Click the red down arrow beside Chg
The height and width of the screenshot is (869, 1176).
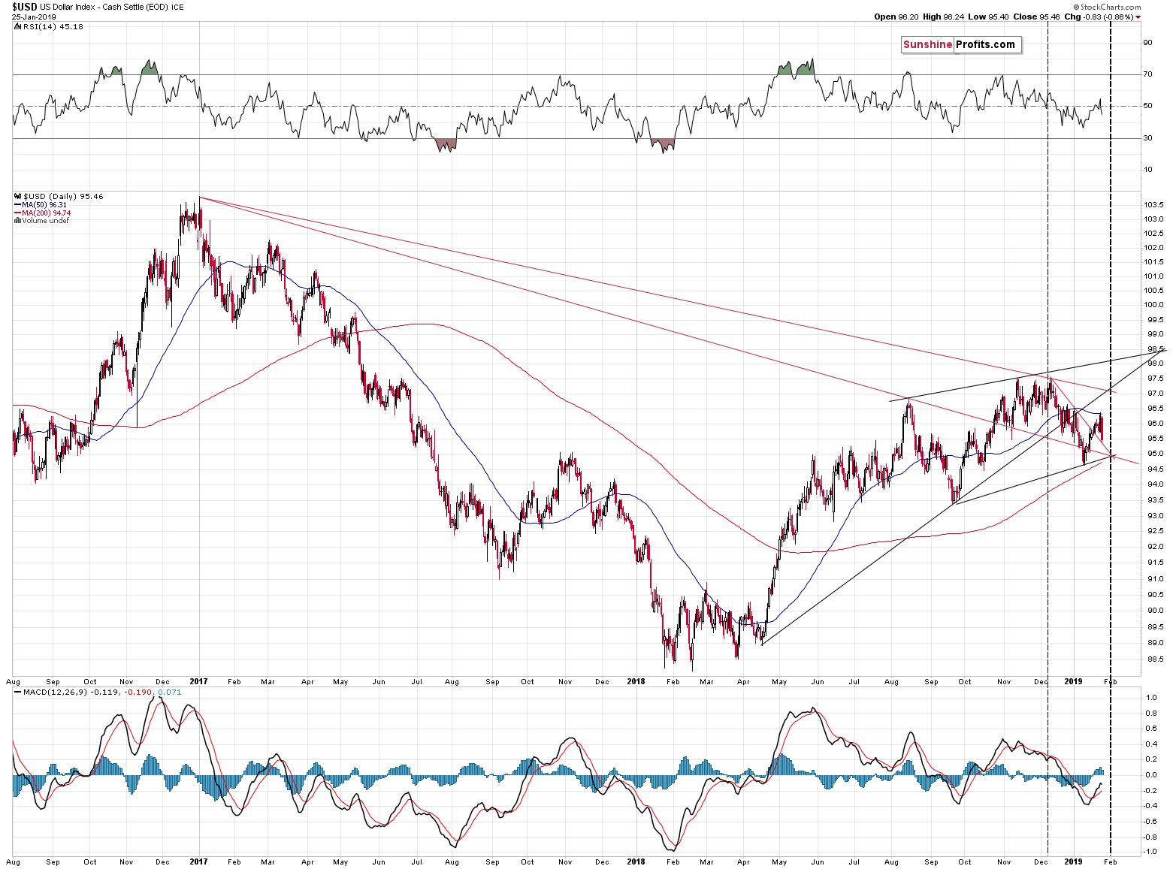pyautogui.click(x=1138, y=17)
